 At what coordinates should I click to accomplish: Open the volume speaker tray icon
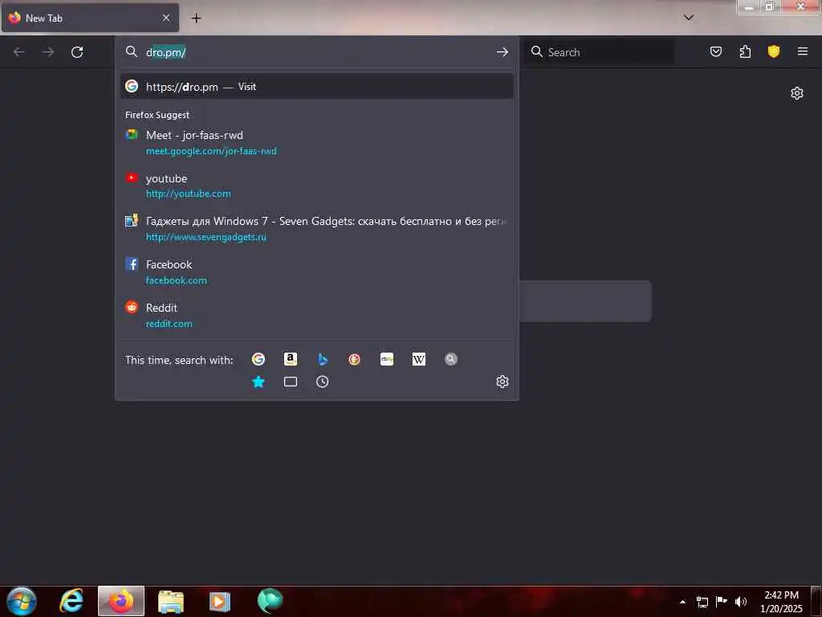click(x=741, y=601)
